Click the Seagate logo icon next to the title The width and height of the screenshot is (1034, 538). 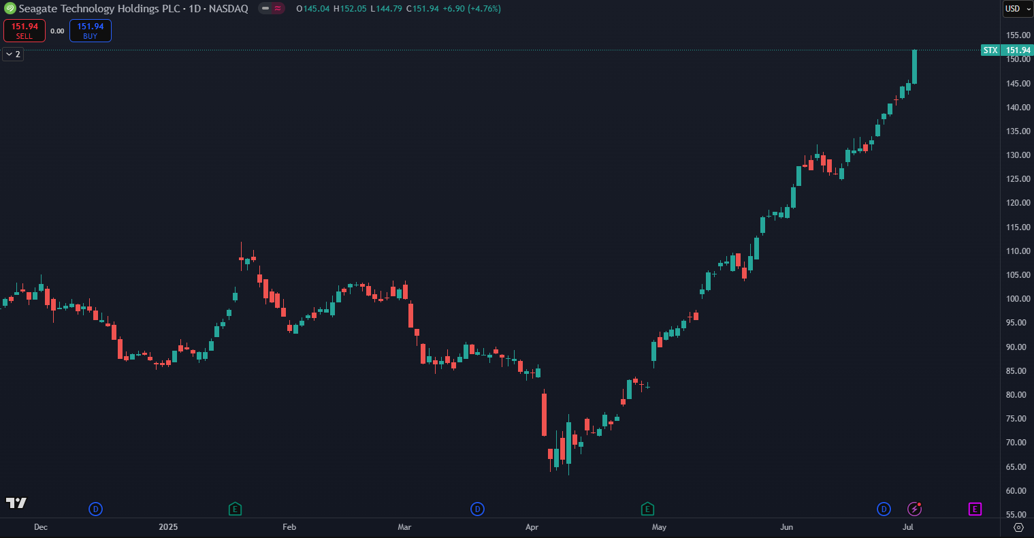pos(10,9)
